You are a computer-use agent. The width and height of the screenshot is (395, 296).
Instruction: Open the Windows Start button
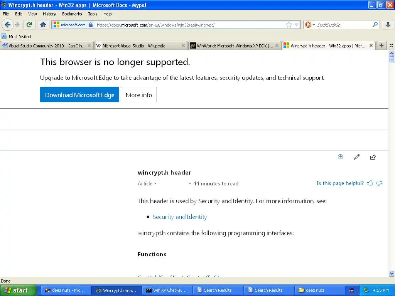coord(18,290)
